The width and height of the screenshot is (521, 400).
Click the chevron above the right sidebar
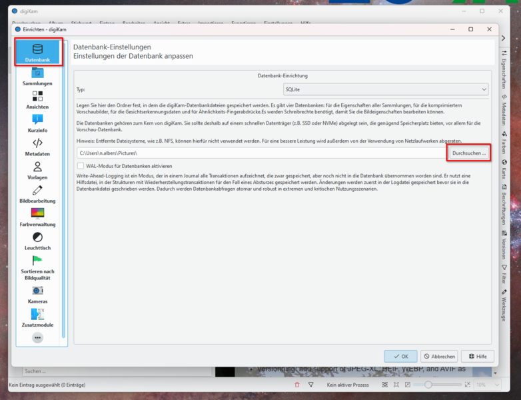coord(504,38)
